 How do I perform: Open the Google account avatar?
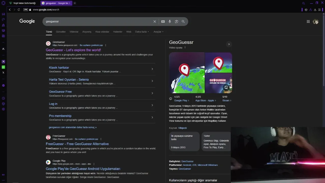[x=316, y=22]
